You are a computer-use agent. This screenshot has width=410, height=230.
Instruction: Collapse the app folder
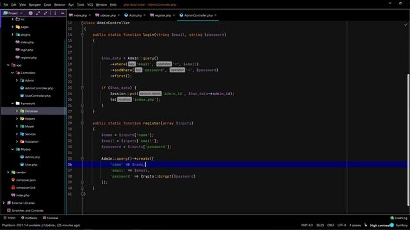(8, 65)
